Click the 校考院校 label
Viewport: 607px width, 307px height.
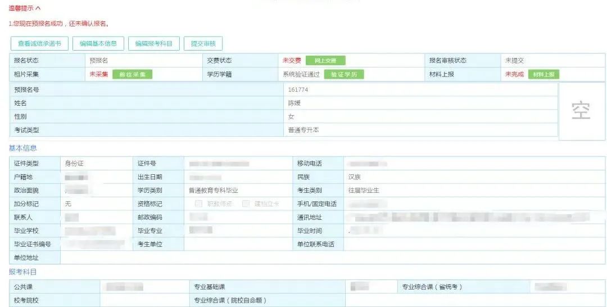(26, 300)
